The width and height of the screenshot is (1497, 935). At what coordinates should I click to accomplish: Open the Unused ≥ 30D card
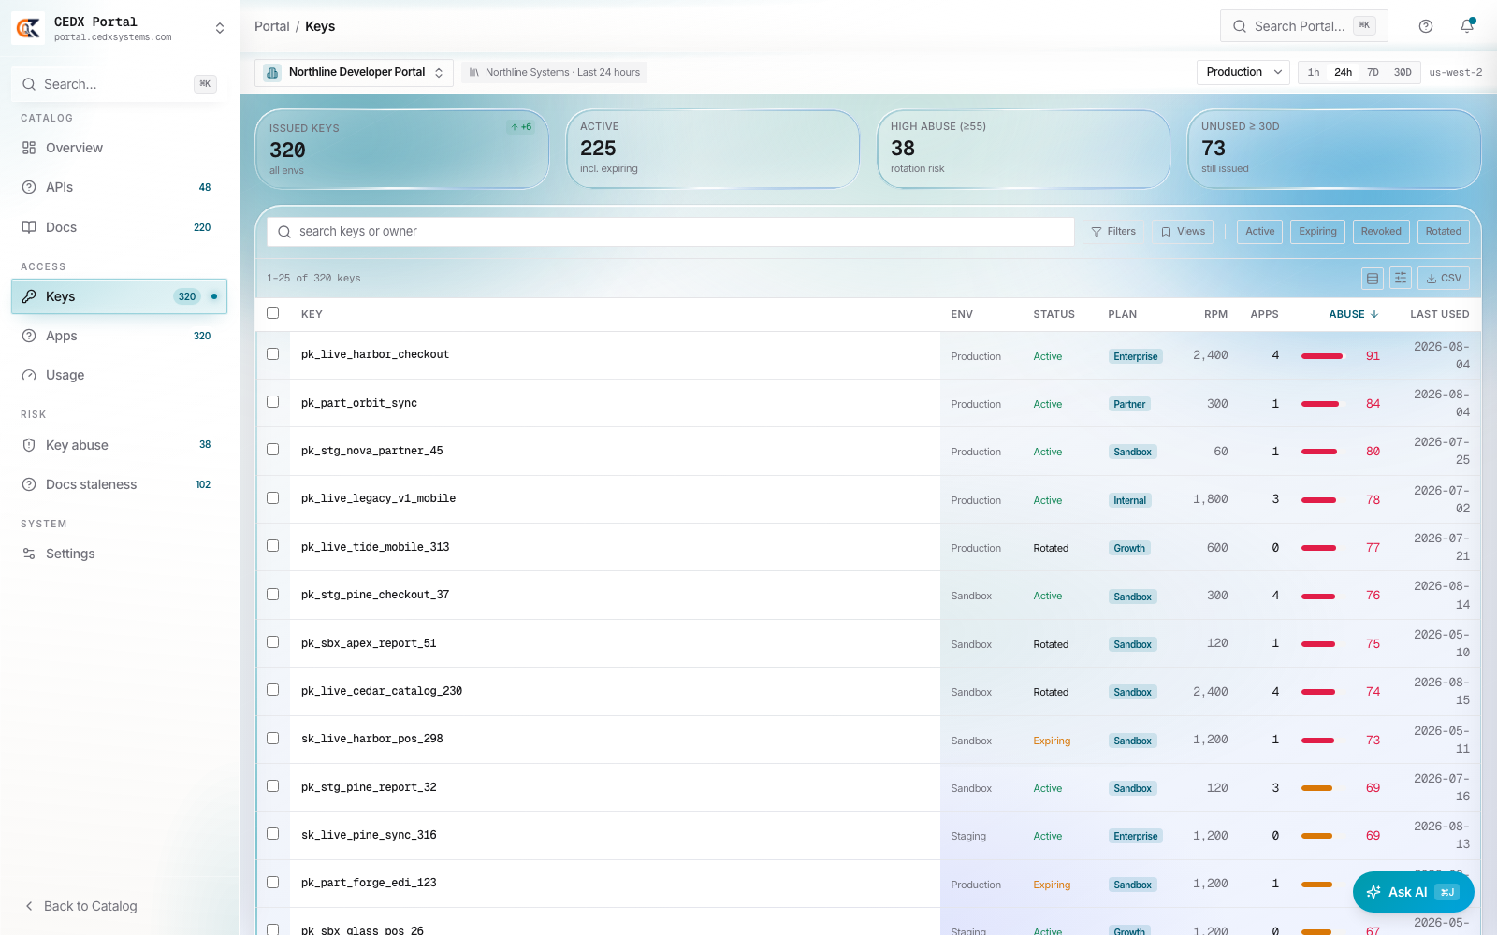click(1334, 150)
